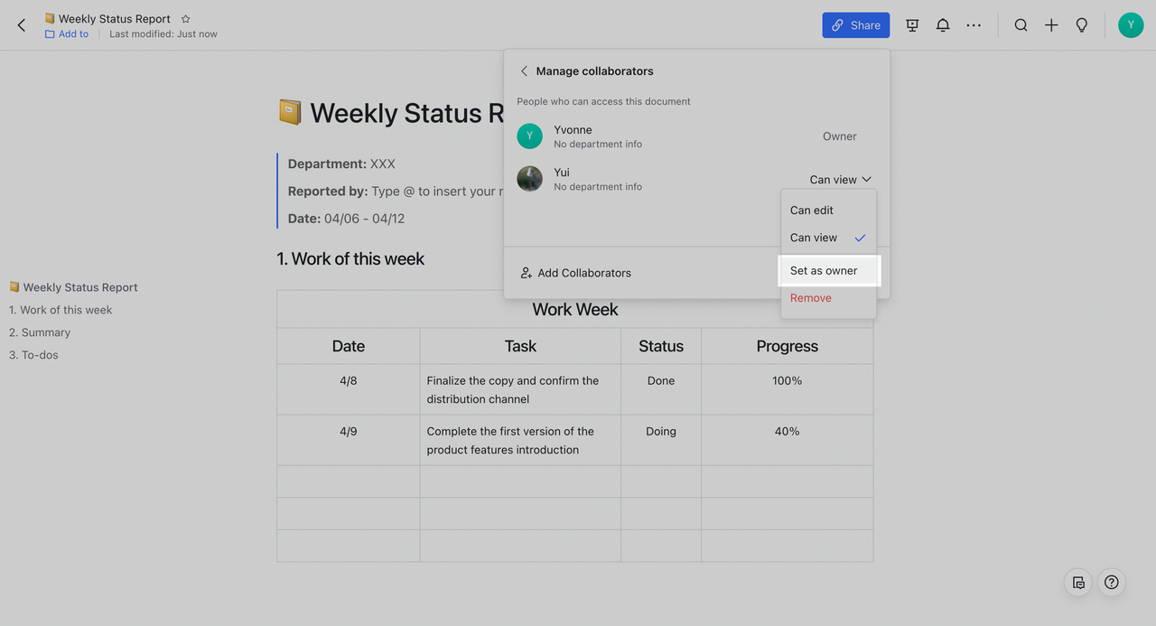Choose Set as owner menu option
Image resolution: width=1156 pixels, height=626 pixels.
[824, 271]
